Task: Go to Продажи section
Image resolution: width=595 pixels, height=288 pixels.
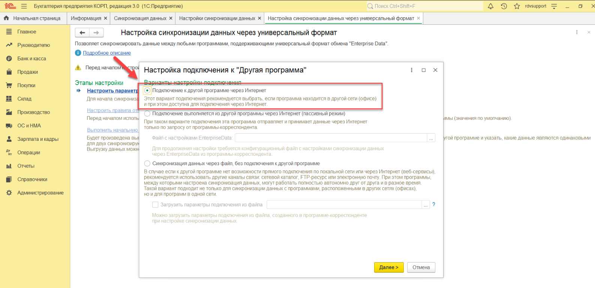Action: click(x=27, y=72)
